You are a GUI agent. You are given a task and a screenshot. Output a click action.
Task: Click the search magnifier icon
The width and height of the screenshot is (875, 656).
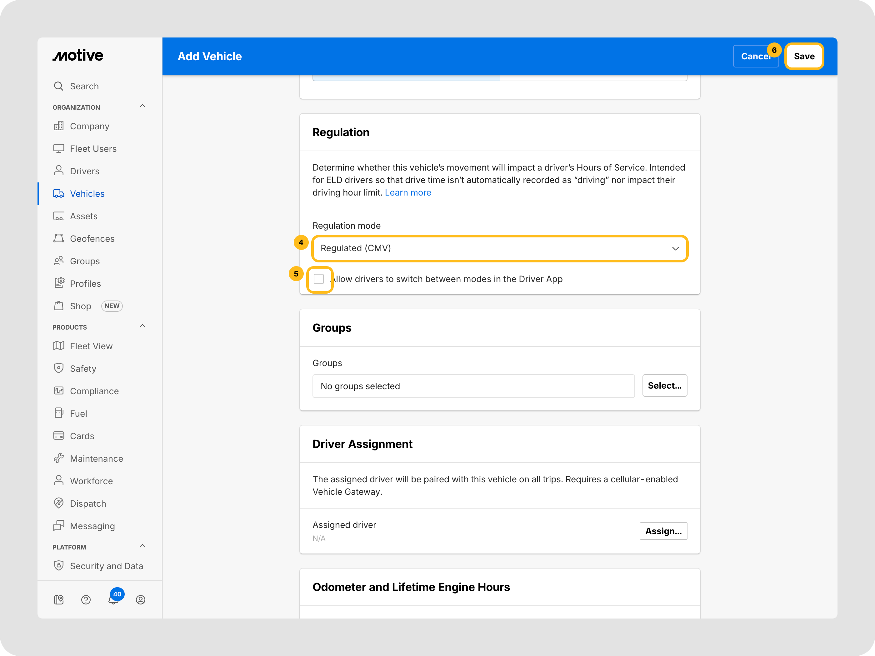[x=58, y=86]
